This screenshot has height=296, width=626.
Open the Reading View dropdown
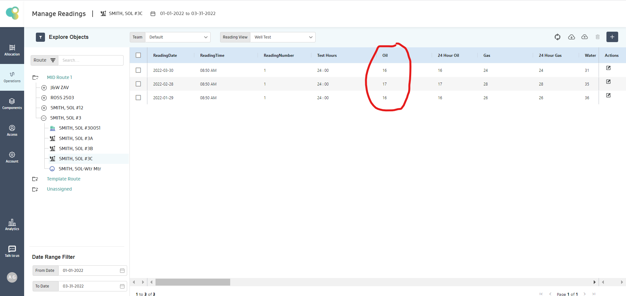[282, 37]
